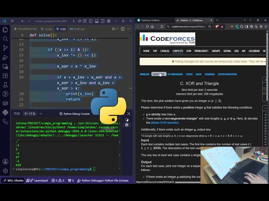Click the browser back arrow
Screen dimensions: 269x201
(138, 26)
